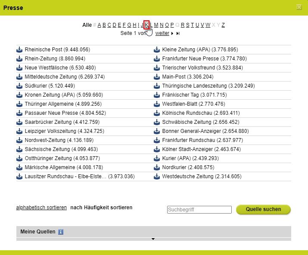Close the Presse dialog
The height and width of the screenshot is (255, 308).
click(299, 7)
